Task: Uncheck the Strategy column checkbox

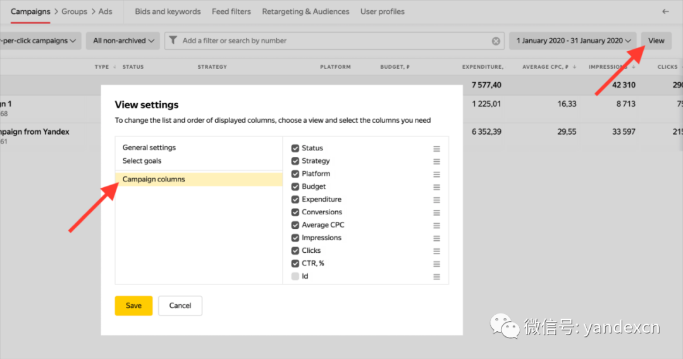Action: click(295, 161)
